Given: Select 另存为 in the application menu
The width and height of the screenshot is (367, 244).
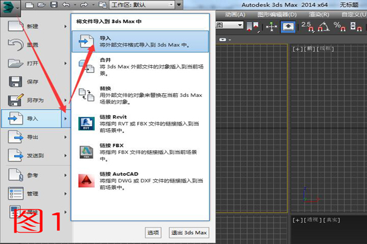Looking at the screenshot, I should [x=36, y=100].
